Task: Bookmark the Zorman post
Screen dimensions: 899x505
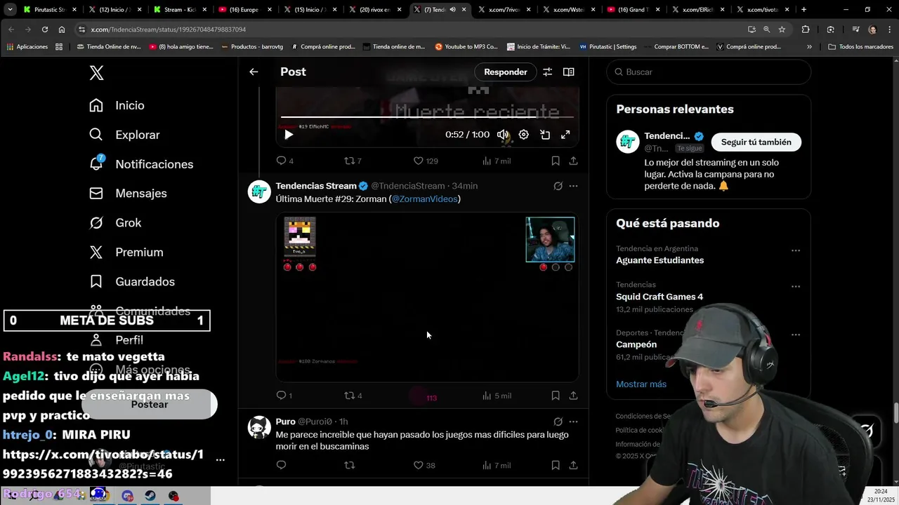Action: [555, 396]
